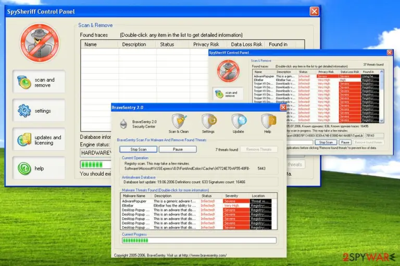Close the BraveSentry 2.0 window
400x266 pixels.
(283, 108)
